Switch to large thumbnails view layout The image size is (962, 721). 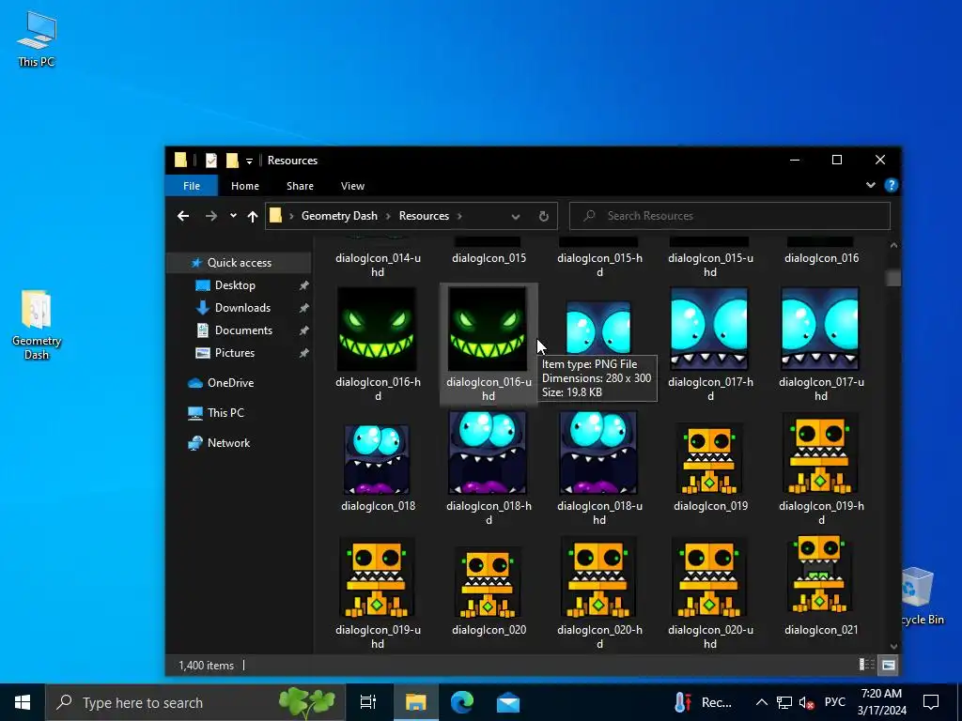point(889,665)
